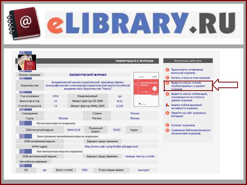Click subscription index value 70333

coord(117,130)
